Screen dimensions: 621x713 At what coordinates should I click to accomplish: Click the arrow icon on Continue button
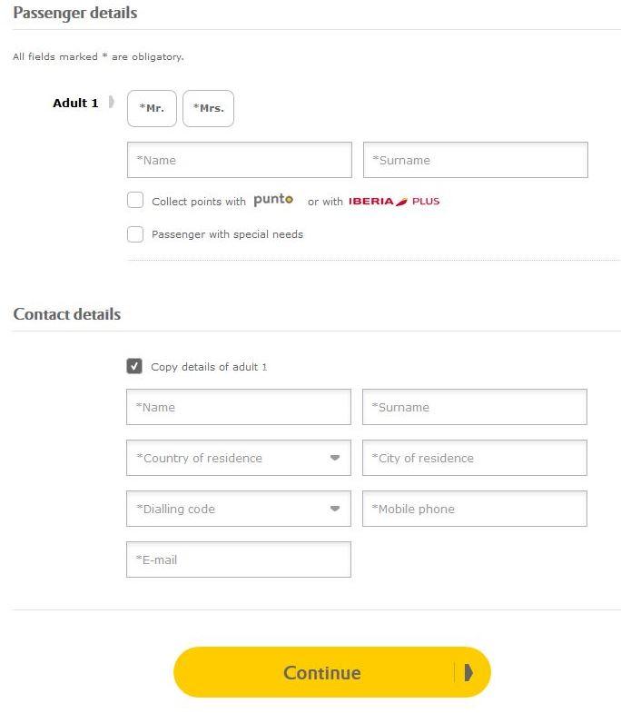(468, 672)
